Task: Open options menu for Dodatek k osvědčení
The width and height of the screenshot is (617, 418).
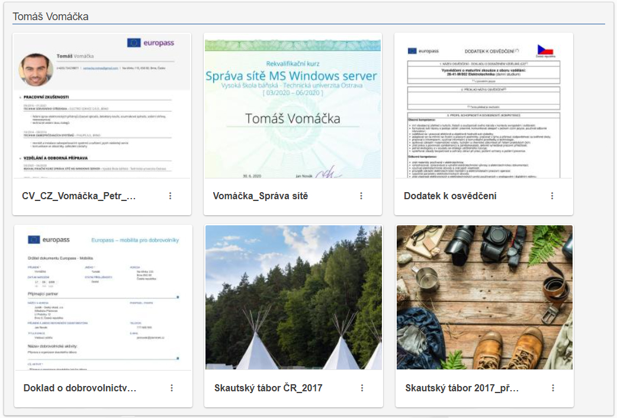Action: point(552,196)
